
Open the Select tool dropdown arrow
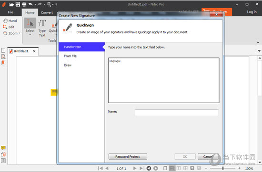[x=30, y=35]
